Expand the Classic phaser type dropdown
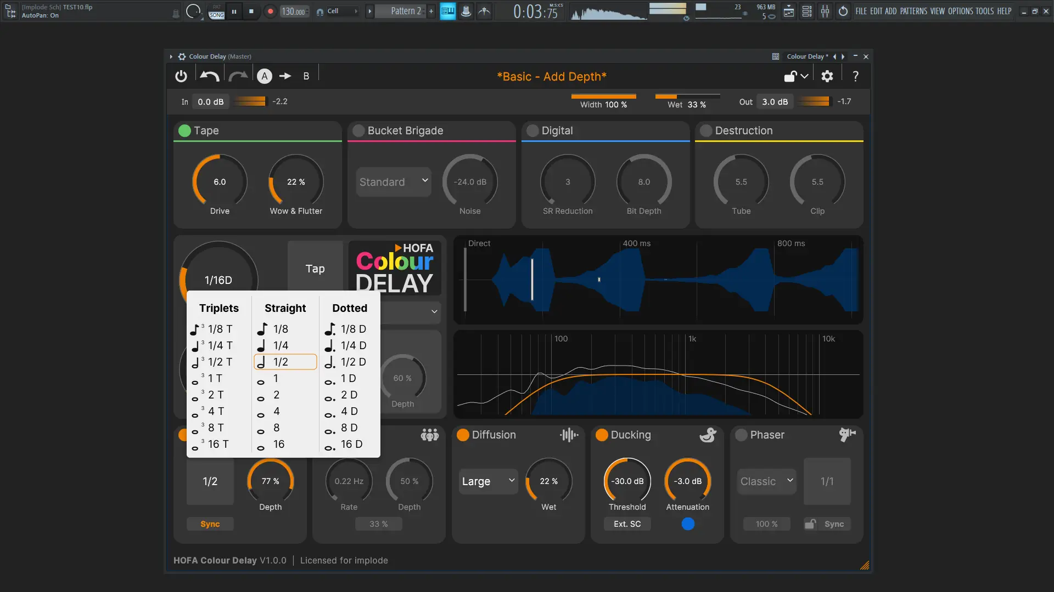This screenshot has height=592, width=1054. point(766,481)
